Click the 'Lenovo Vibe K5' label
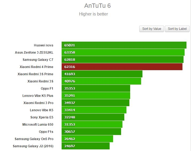This screenshot has width=191, height=151. (x=42, y=110)
